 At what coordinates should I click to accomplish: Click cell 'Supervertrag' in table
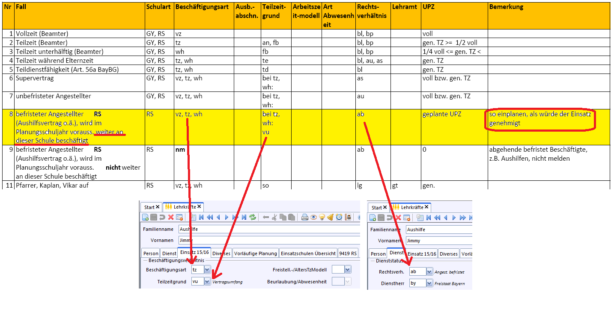[80, 82]
